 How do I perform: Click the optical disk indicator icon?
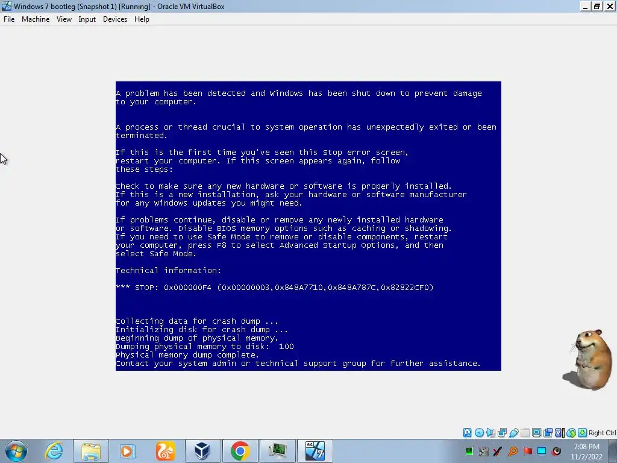(479, 433)
